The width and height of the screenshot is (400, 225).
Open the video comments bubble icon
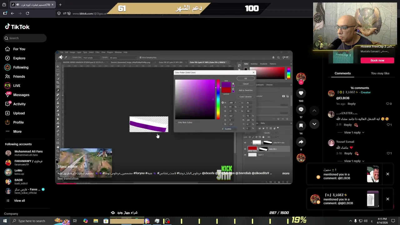(x=301, y=109)
